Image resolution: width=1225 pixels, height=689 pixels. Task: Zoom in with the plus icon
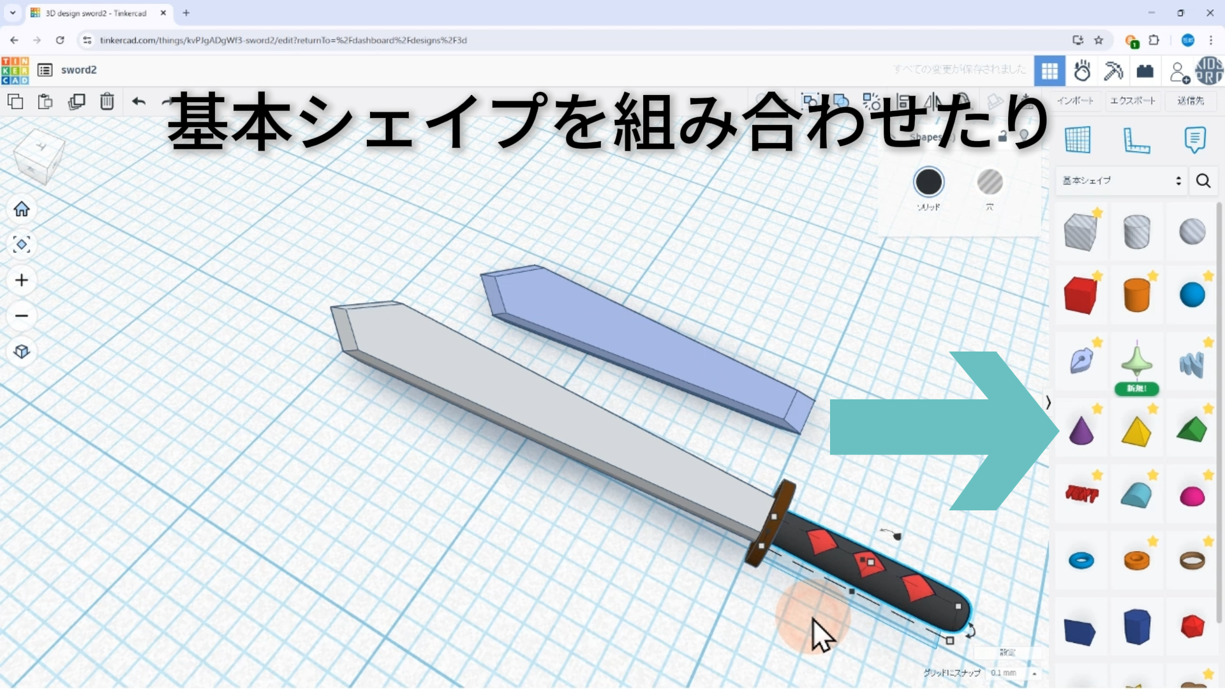[22, 281]
